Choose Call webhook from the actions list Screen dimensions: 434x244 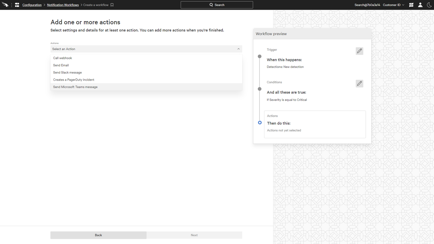click(x=62, y=58)
